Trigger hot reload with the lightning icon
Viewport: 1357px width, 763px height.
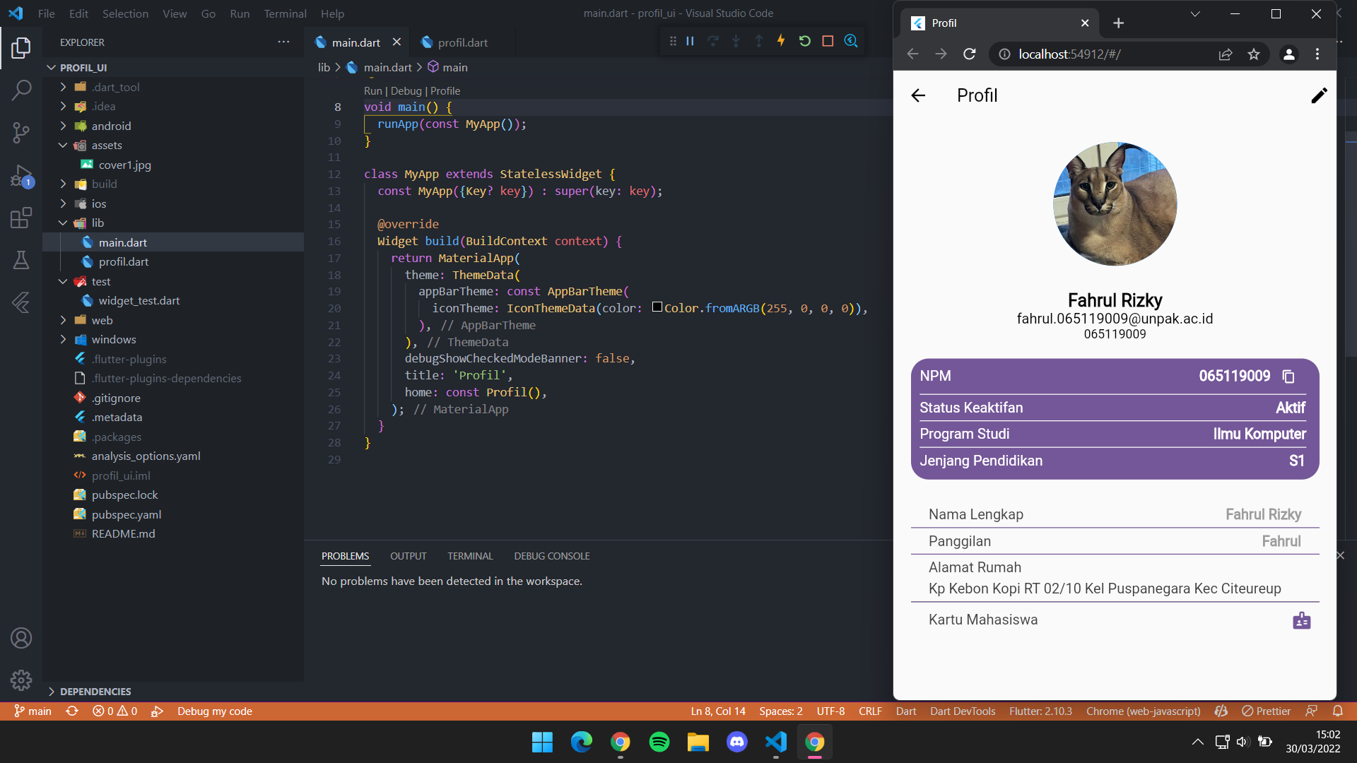pos(781,41)
